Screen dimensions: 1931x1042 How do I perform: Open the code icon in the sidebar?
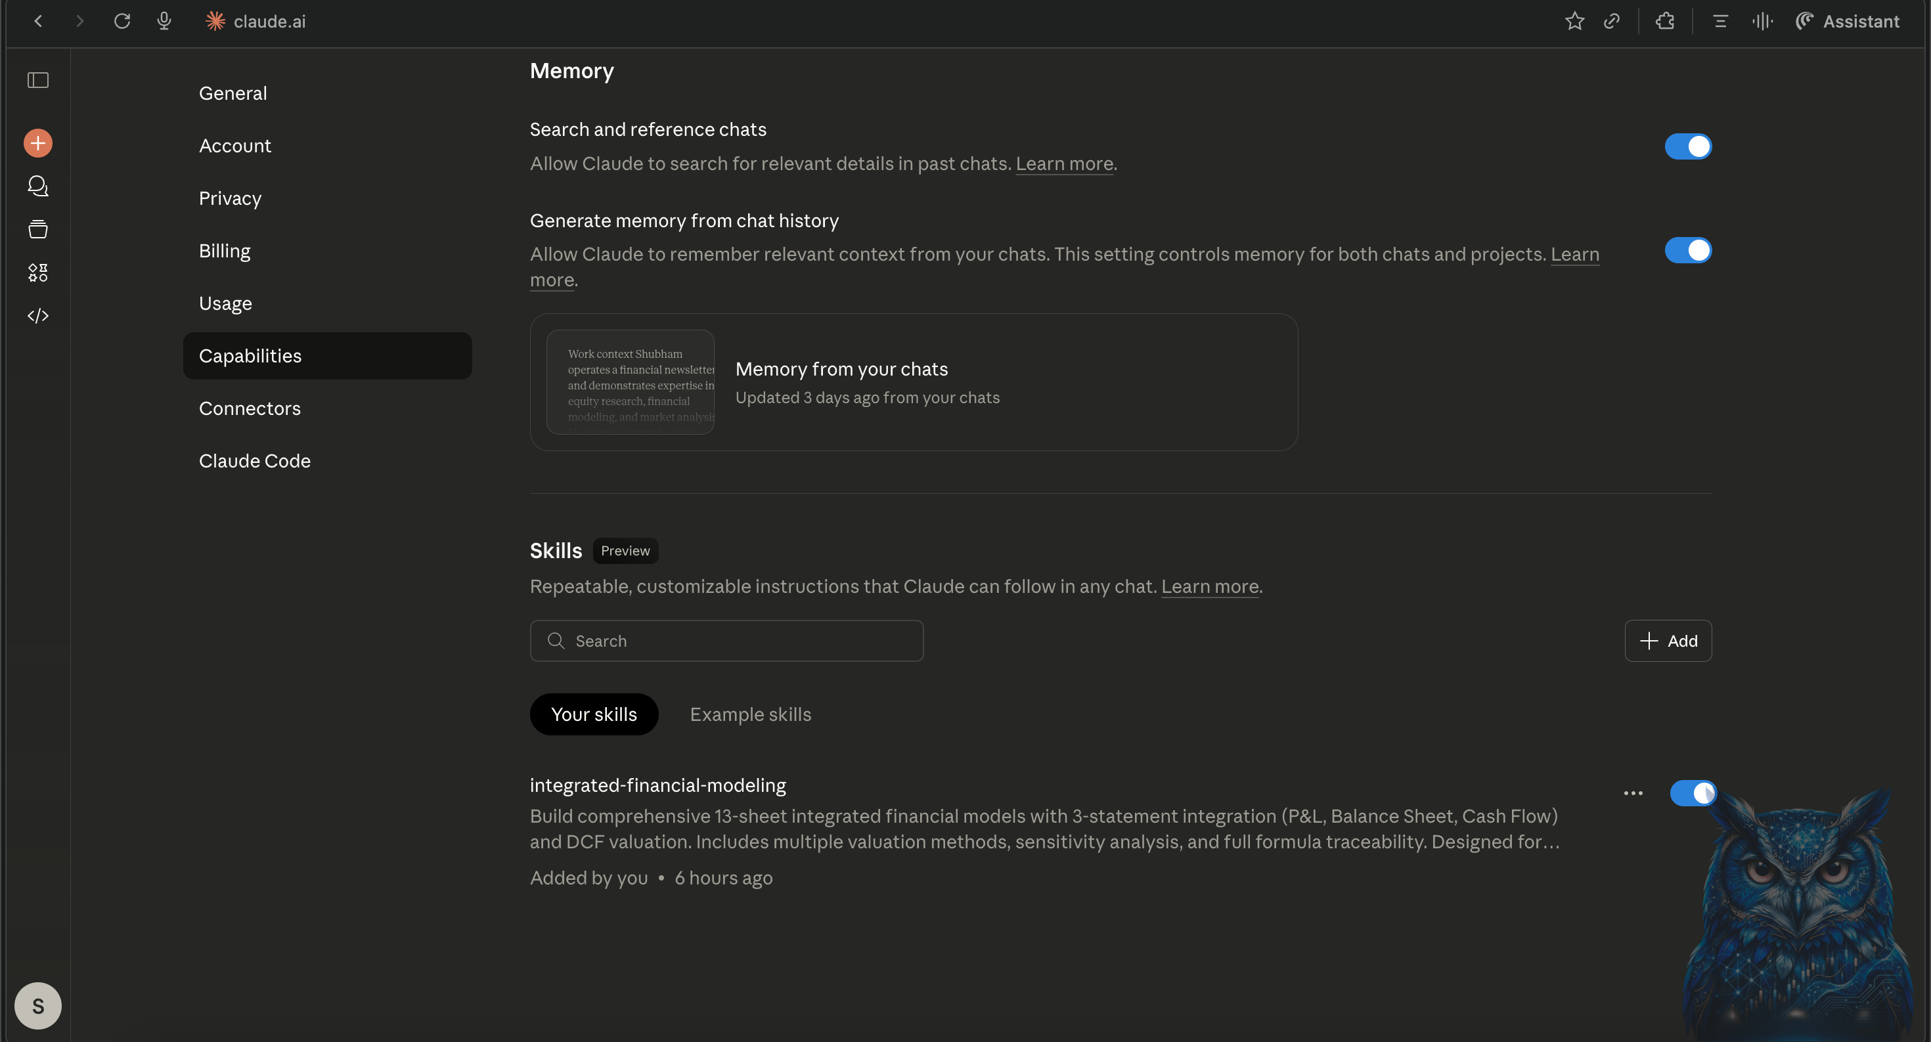[x=37, y=315]
